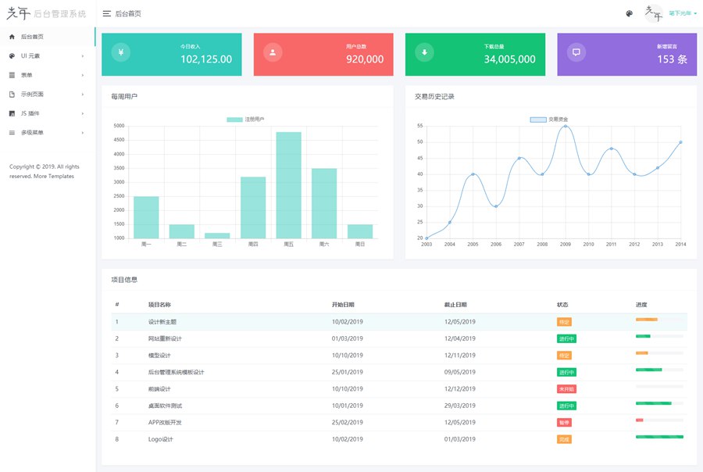Image resolution: width=703 pixels, height=472 pixels.
Task: Open the UI 元素 sidebar menu
Action: [48, 56]
